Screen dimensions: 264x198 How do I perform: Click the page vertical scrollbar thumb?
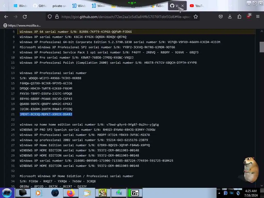click(261, 47)
